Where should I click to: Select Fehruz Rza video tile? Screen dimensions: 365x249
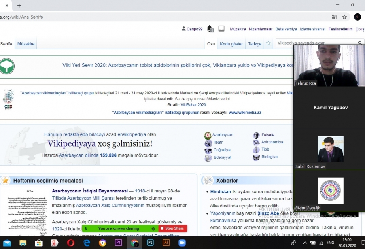coord(329,65)
